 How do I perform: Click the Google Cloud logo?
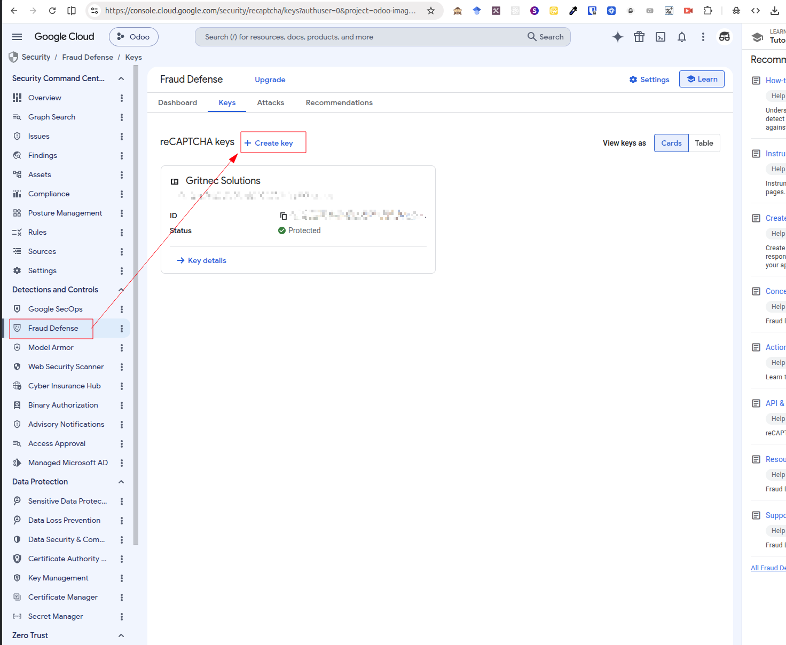(x=64, y=37)
